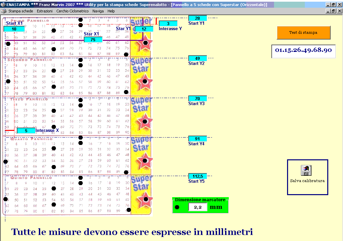Select the Interasse Y field showing 3
The width and height of the screenshot is (343, 241).
(168, 24)
